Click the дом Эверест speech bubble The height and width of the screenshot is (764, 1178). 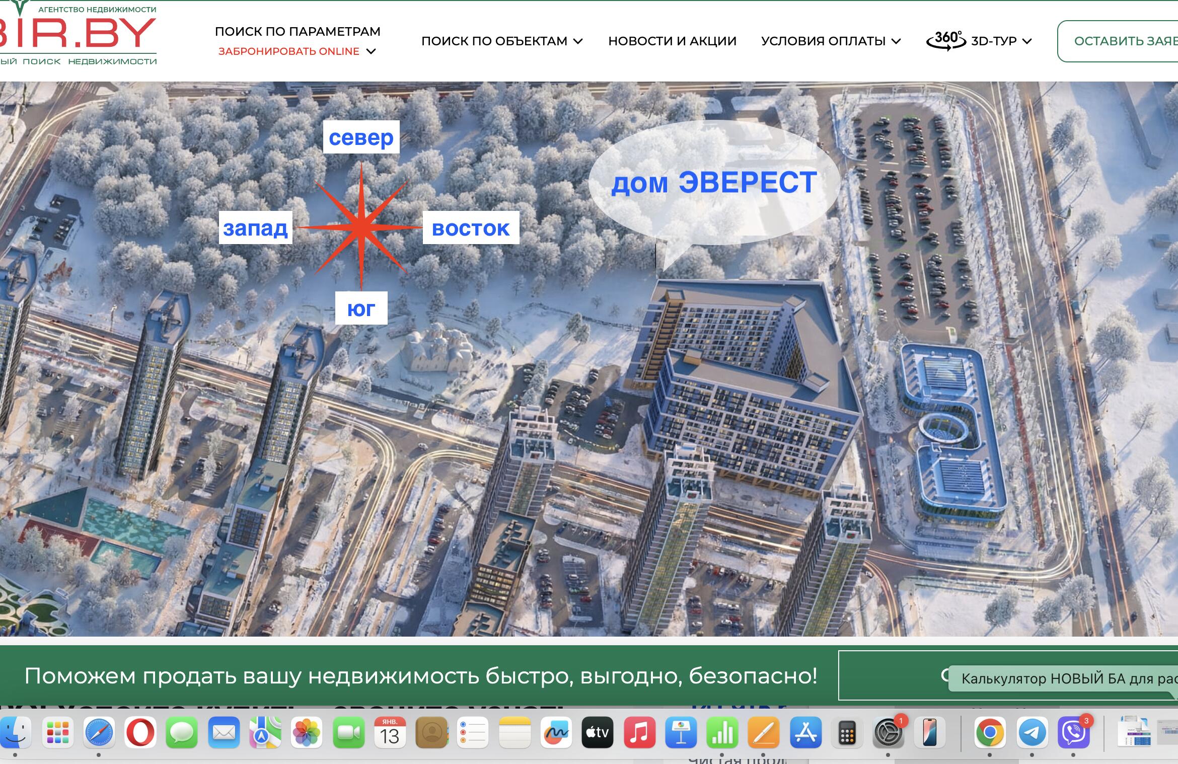714,182
